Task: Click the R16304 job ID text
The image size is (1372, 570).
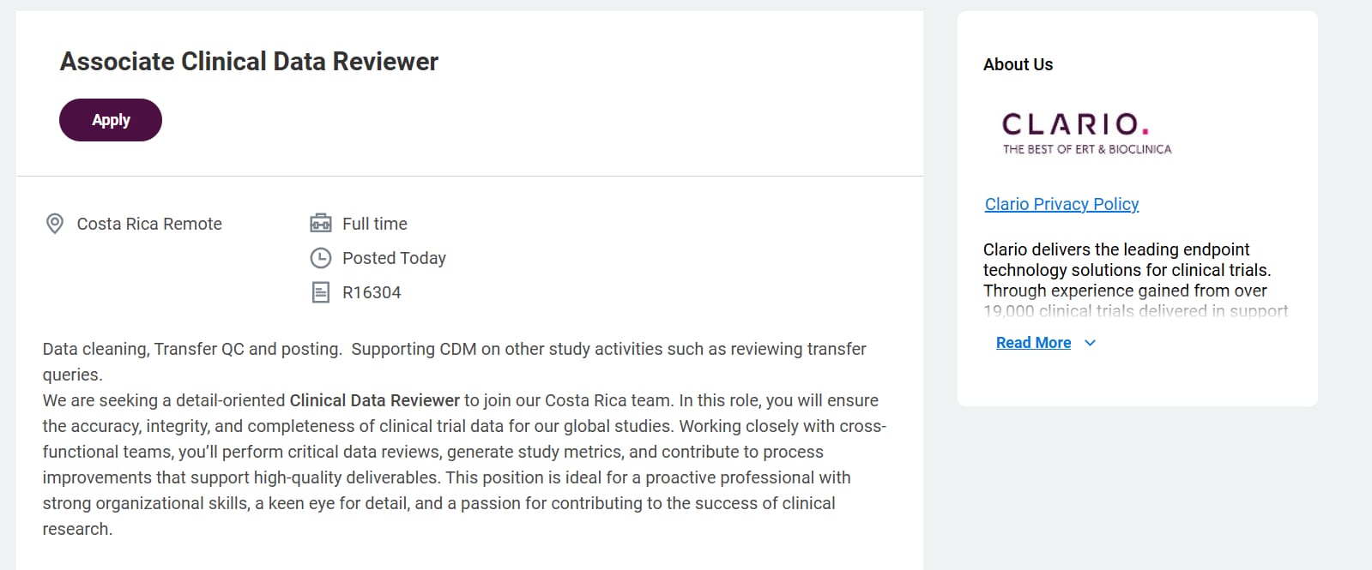Action: [x=372, y=292]
